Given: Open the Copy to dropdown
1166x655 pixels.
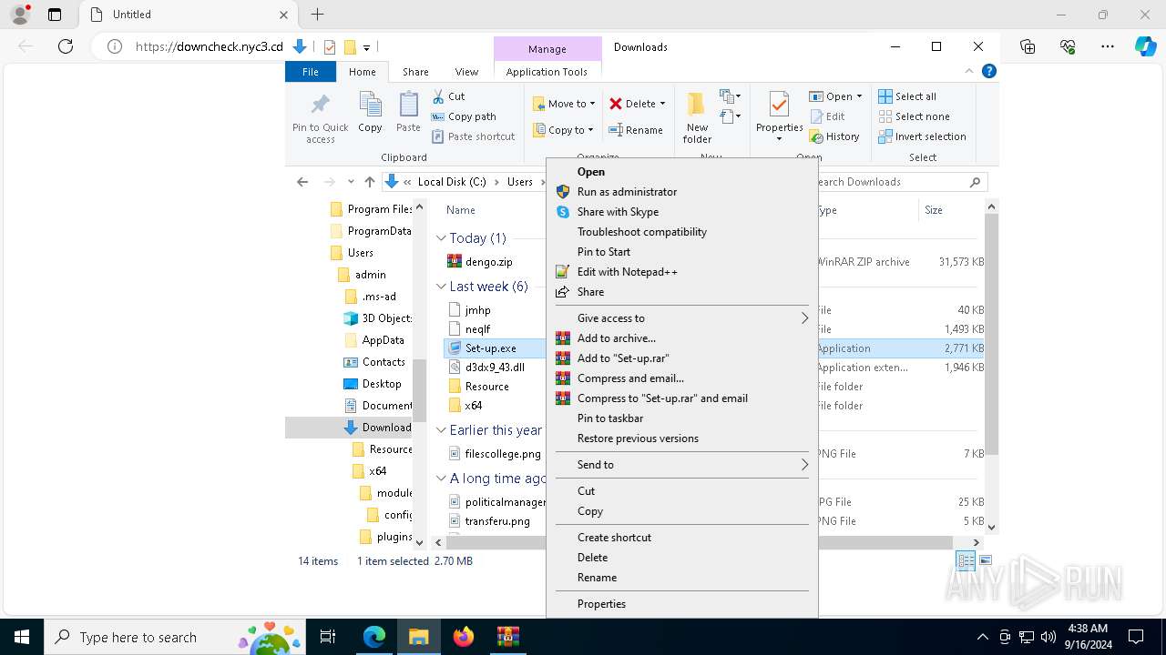Looking at the screenshot, I should (563, 130).
